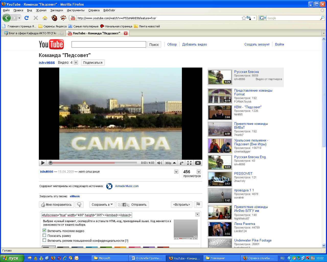The height and width of the screenshot is (262, 327).
Task: Expand the video description arrow
Action: pyautogui.click(x=176, y=172)
